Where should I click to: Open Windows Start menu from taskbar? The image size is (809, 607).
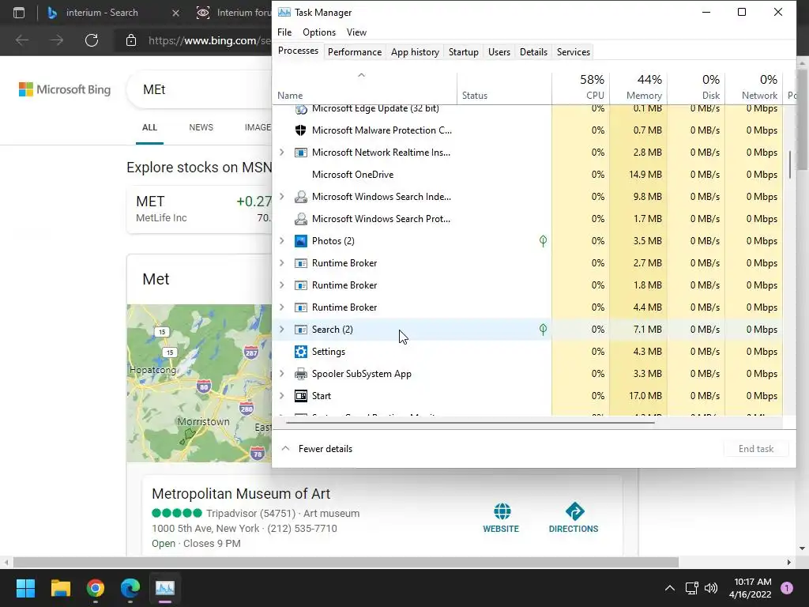coord(25,588)
